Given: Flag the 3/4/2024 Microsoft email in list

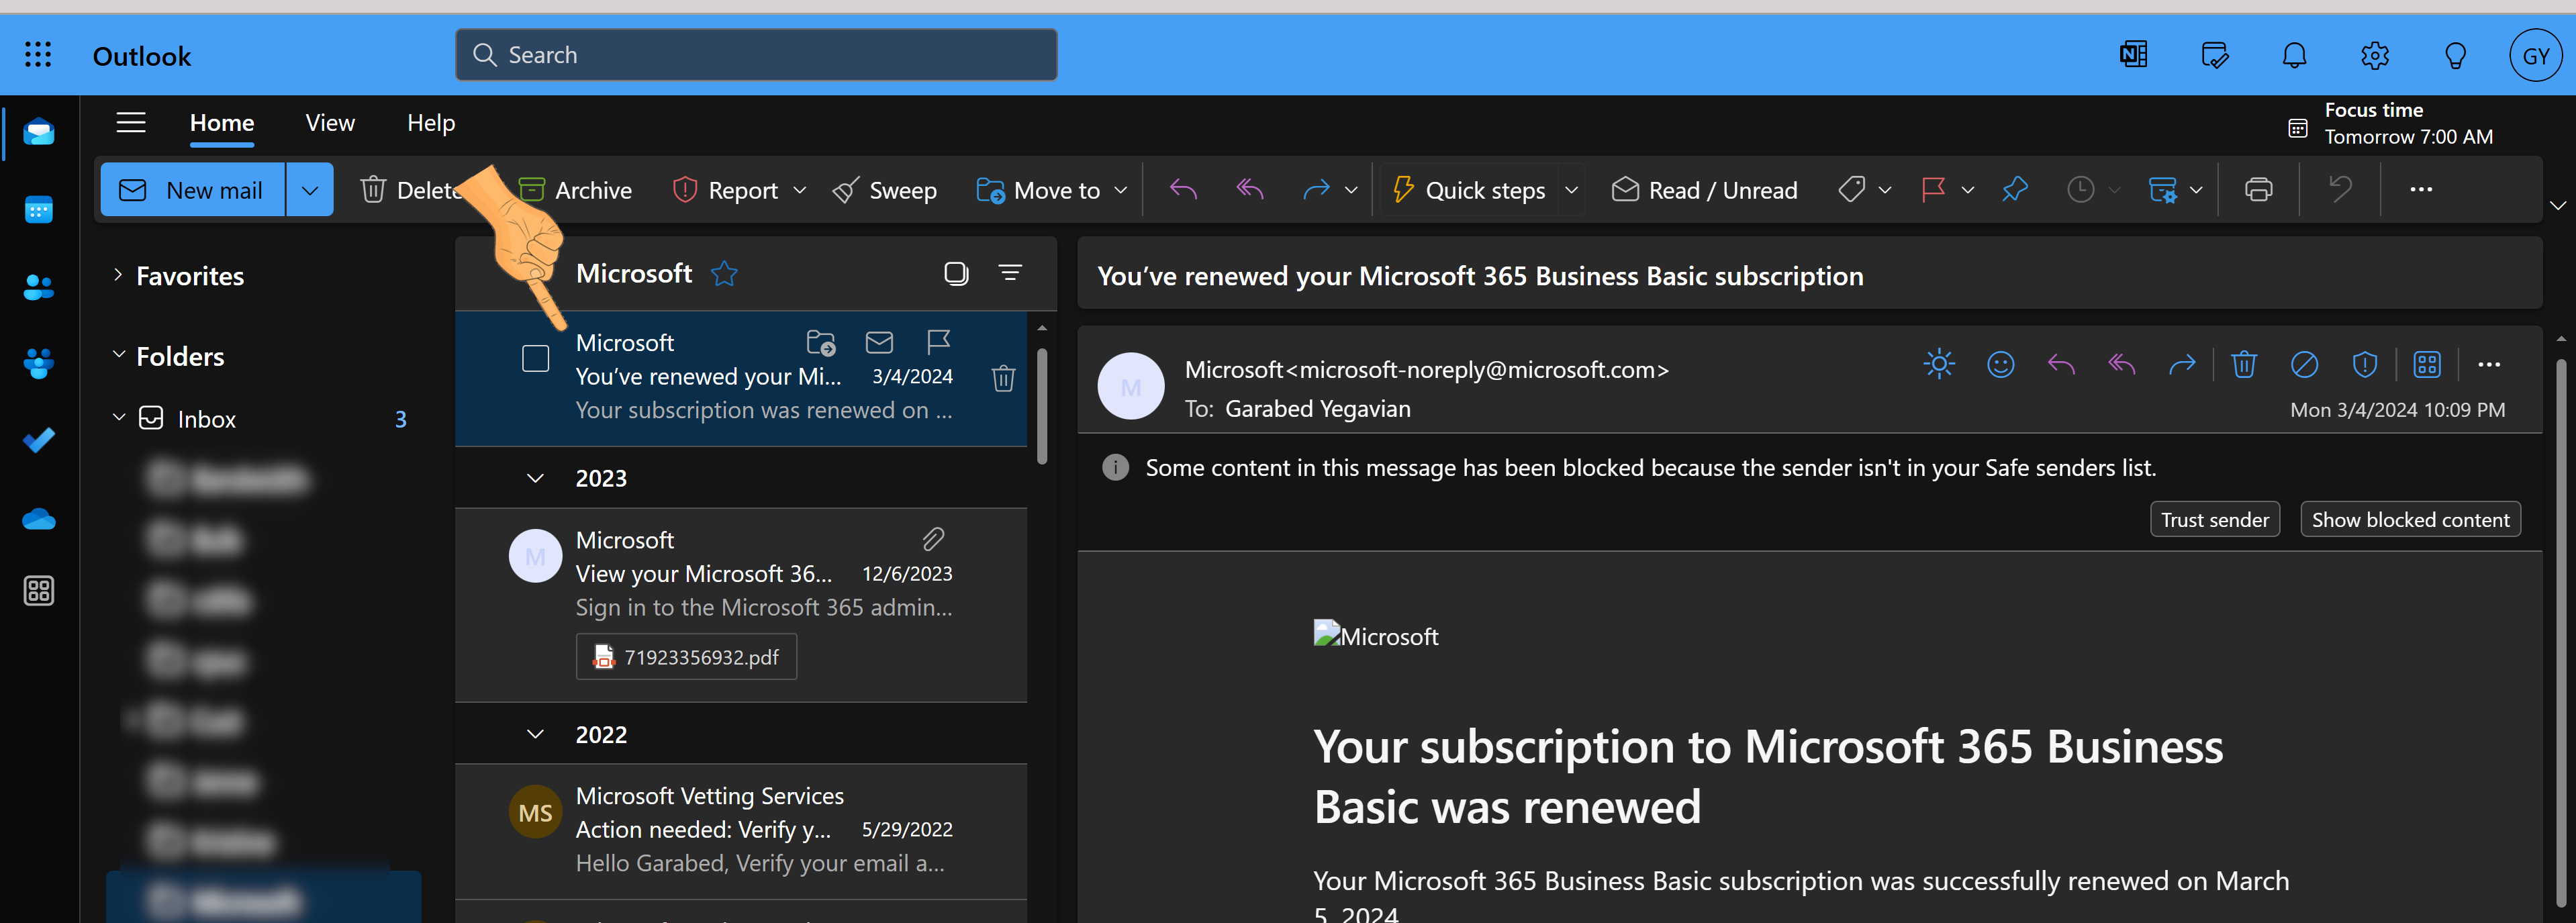Looking at the screenshot, I should click(938, 342).
